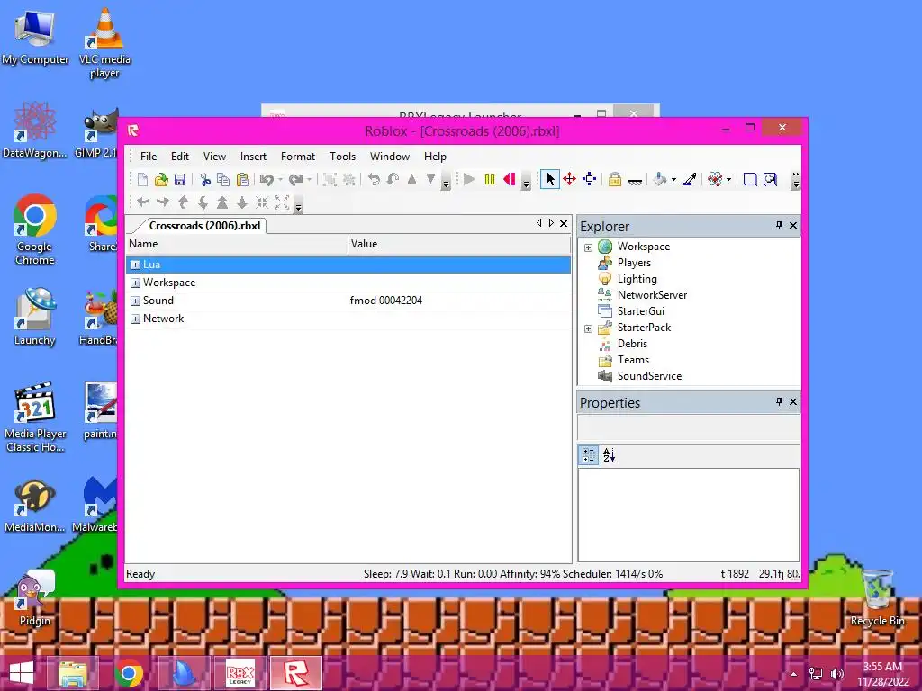Viewport: 922px width, 691px height.
Task: Open a file with folder icon
Action: click(161, 180)
